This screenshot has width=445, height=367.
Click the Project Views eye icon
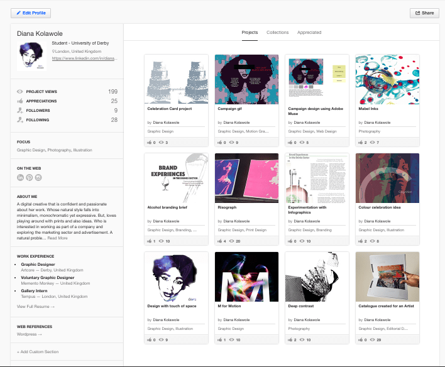click(20, 92)
